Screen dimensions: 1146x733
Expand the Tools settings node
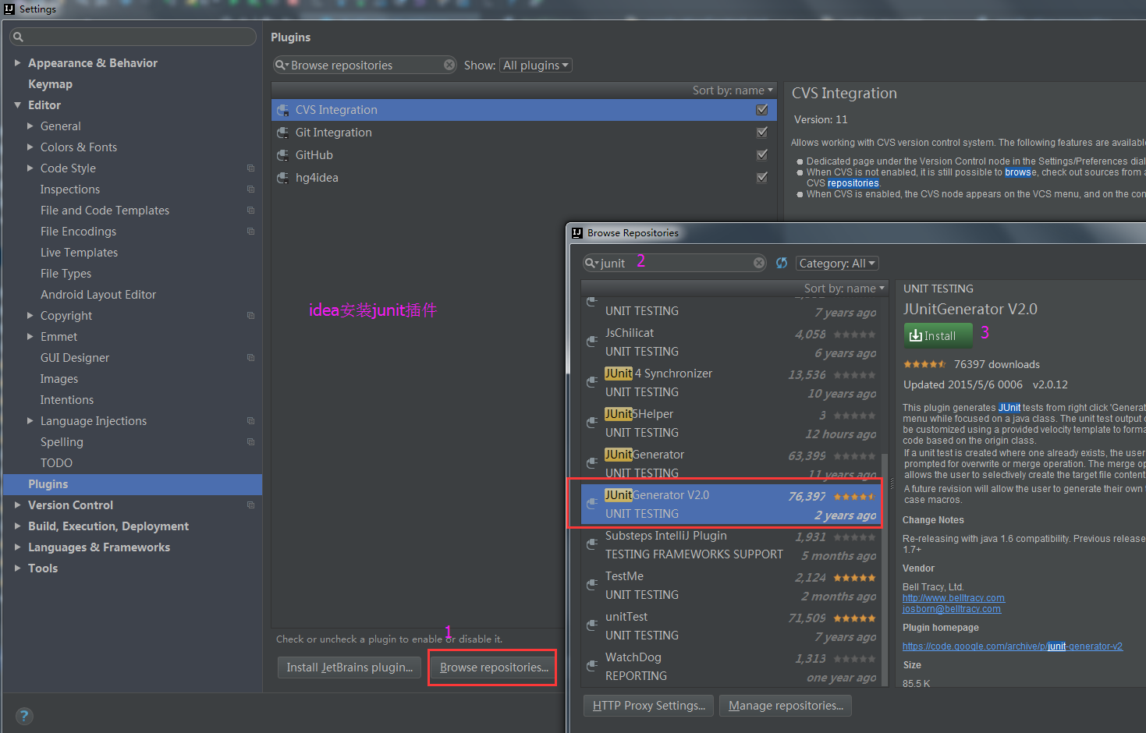click(17, 568)
